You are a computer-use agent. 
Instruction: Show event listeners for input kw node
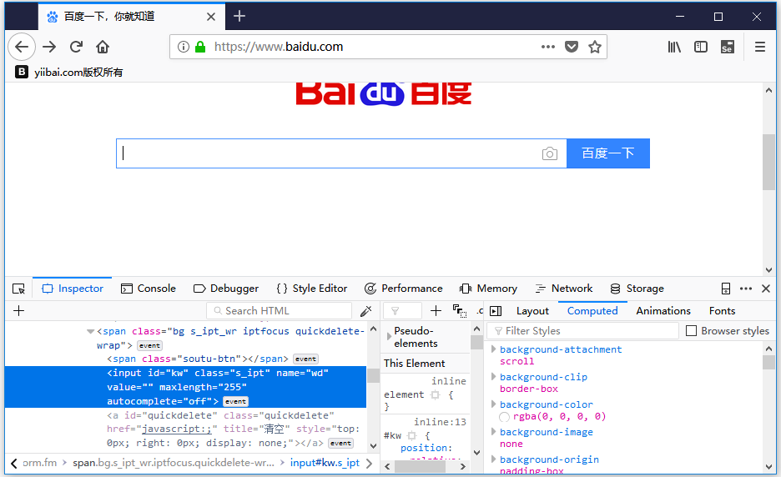[235, 401]
